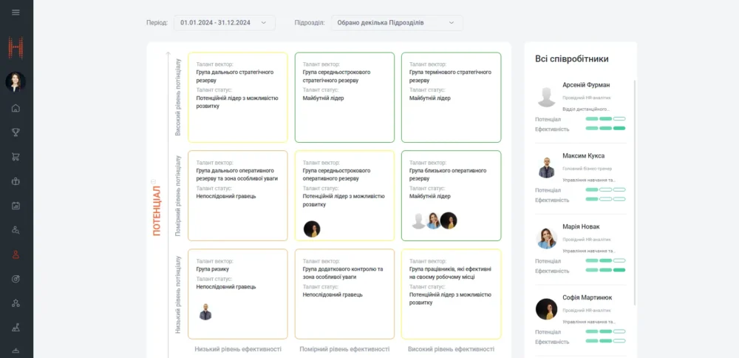Click the info icon near ПОТЕНЦІАЛ label

154,180
